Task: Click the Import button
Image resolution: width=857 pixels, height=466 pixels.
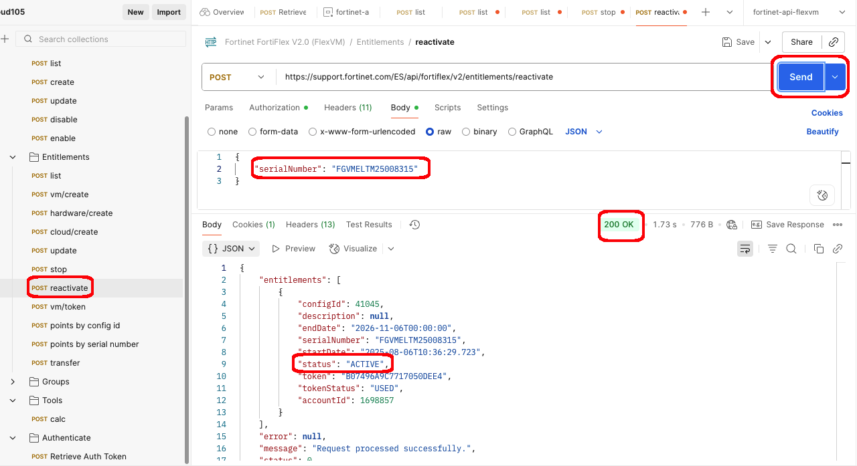Action: click(x=169, y=12)
